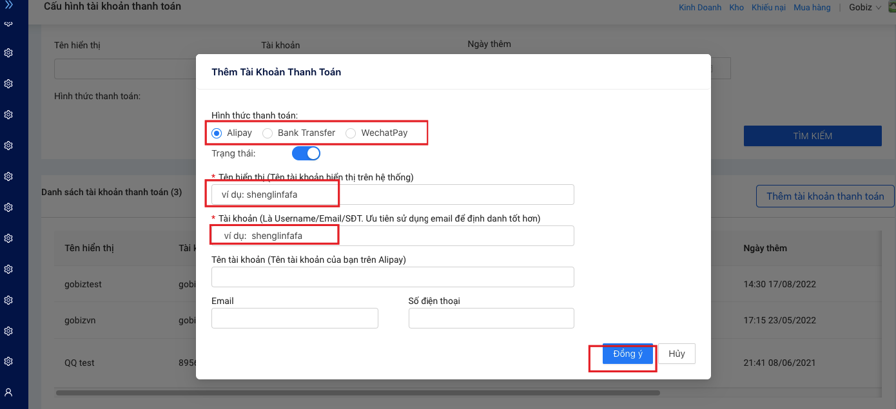
Task: Click the user avatar image at top right
Action: coord(891,7)
